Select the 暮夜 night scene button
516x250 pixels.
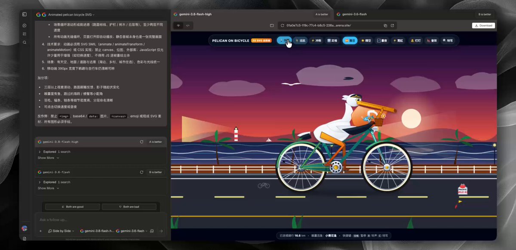[x=382, y=40]
